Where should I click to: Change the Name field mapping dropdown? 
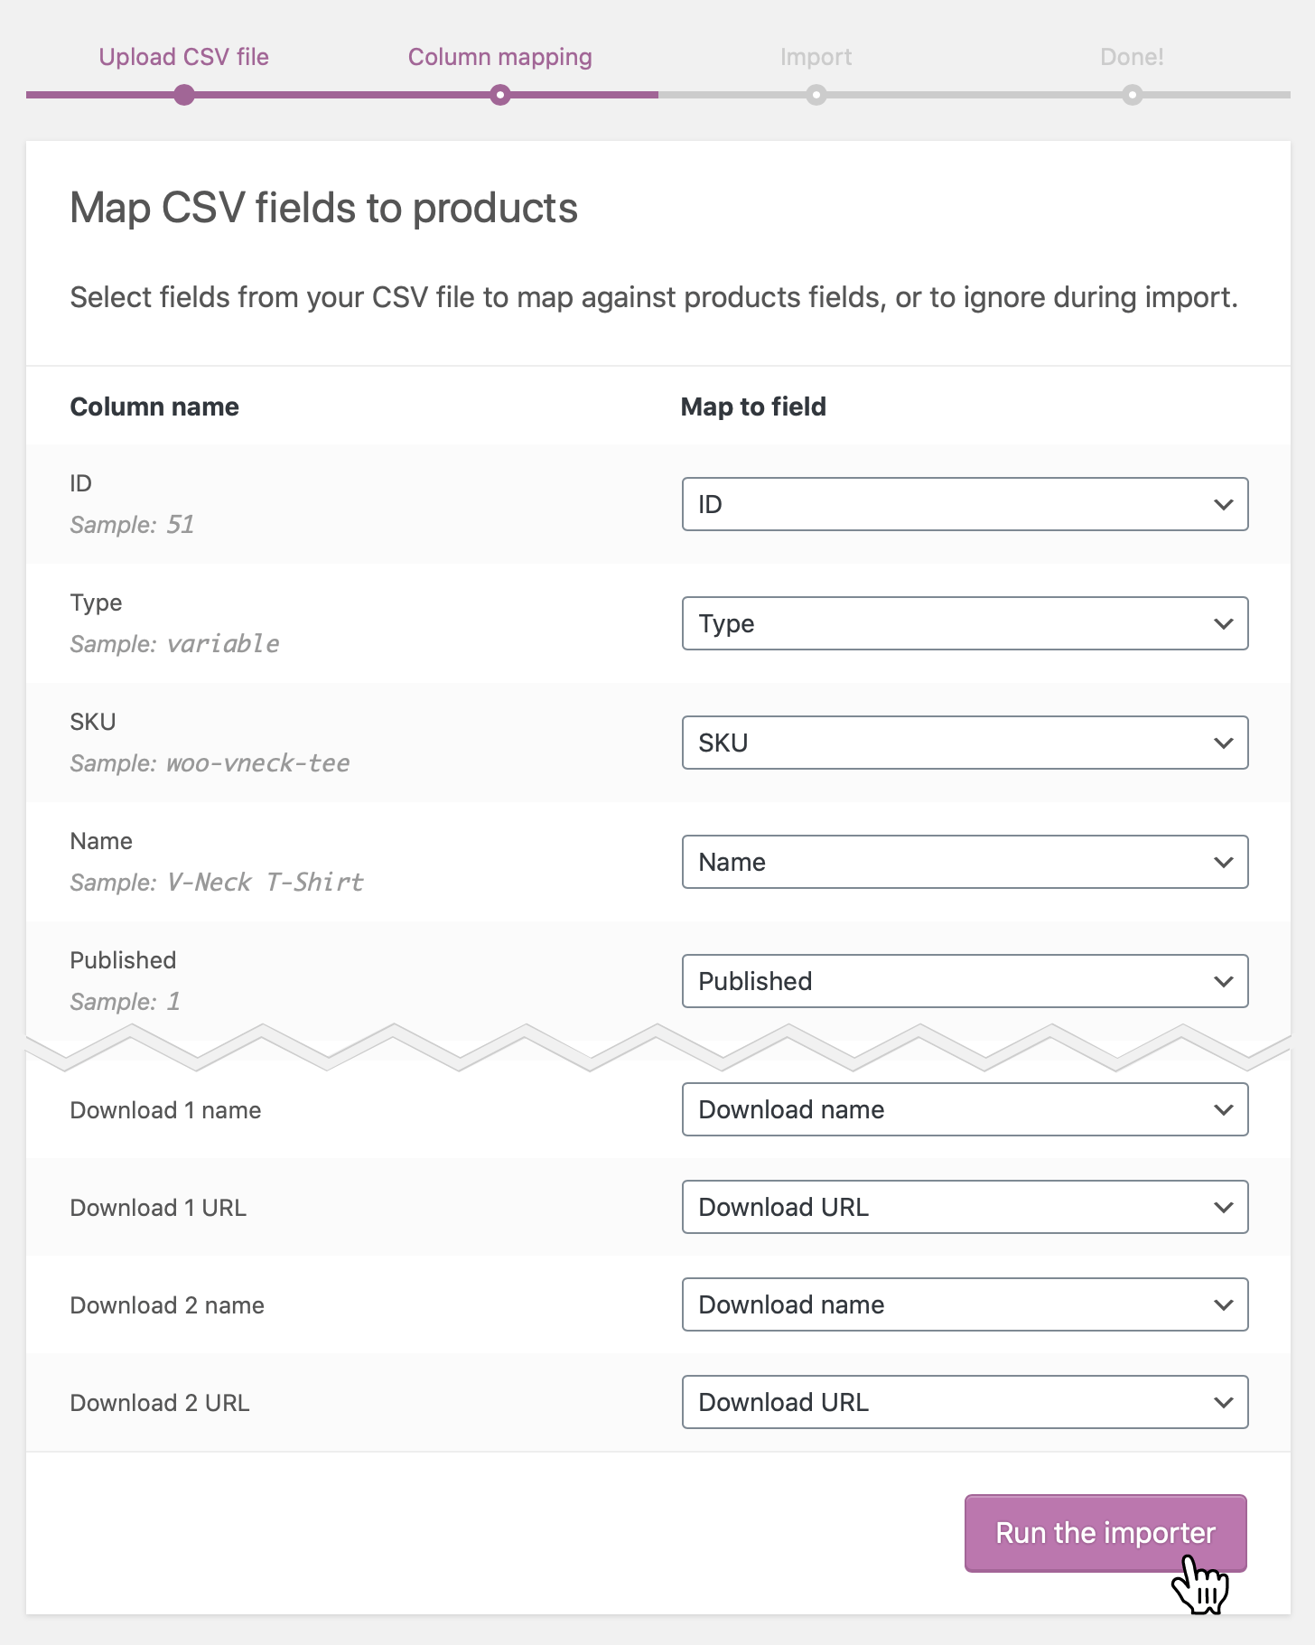coord(964,862)
